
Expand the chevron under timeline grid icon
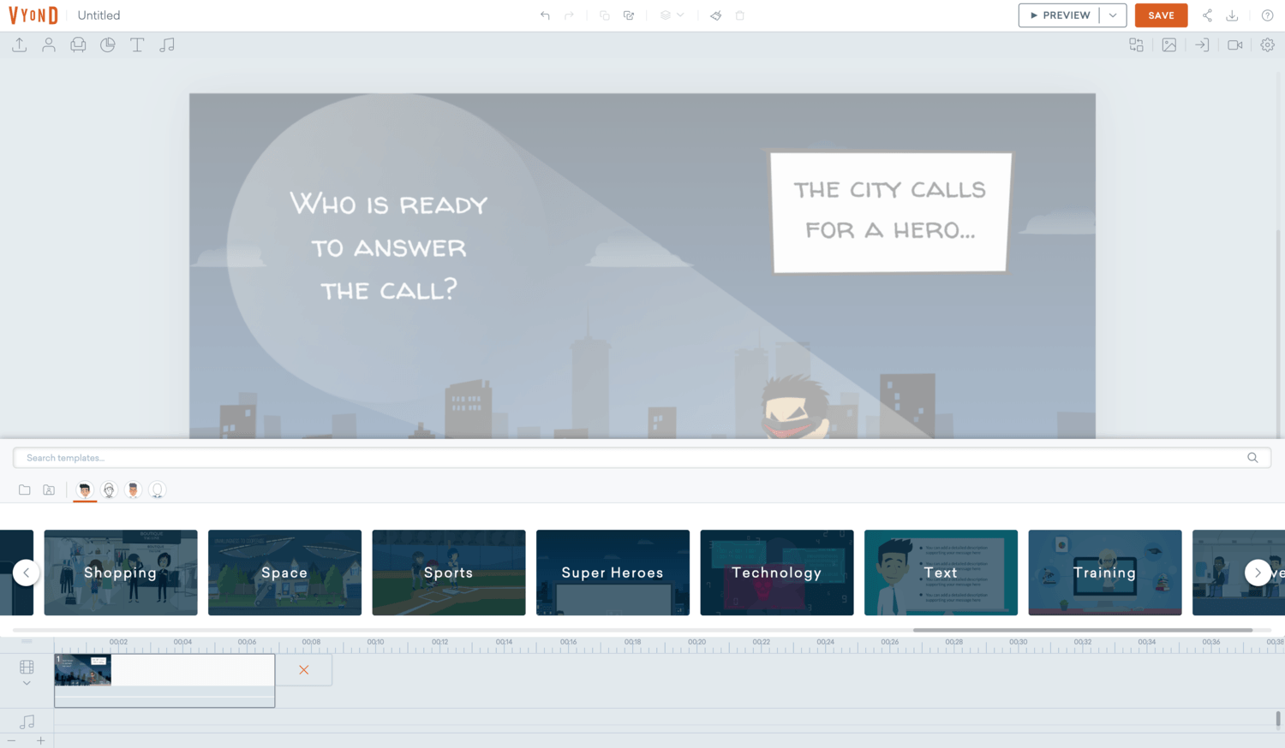(27, 684)
